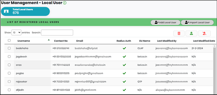Image resolution: width=217 pixels, height=95 pixels.
Task: Click the 21-2-2024 modified date
Action: click(x=197, y=48)
